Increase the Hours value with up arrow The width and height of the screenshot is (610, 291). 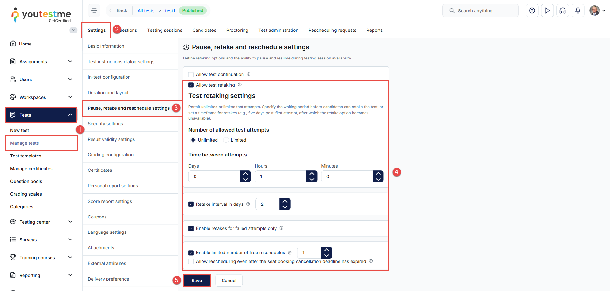(312, 174)
